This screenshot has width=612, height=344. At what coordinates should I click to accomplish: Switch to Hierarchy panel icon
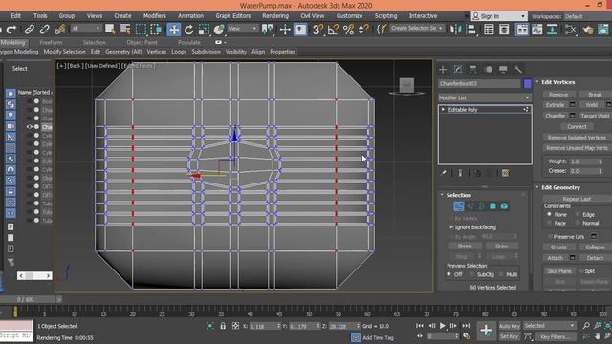click(x=473, y=70)
